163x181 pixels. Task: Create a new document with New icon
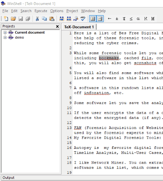click(x=6, y=19)
